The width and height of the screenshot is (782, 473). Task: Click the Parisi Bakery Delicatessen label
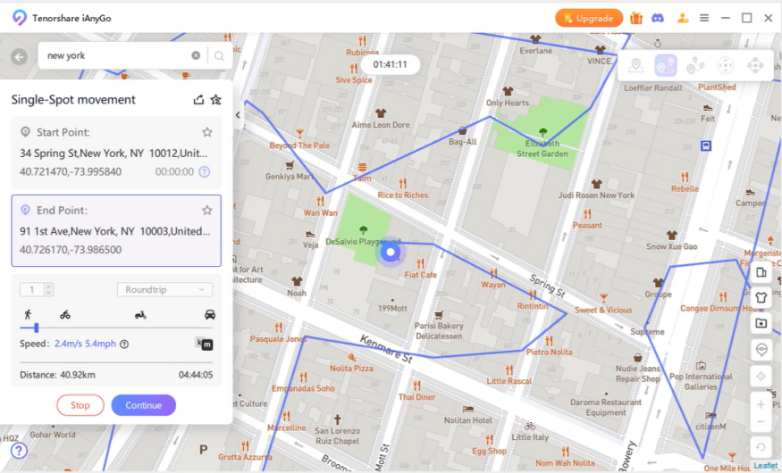[439, 330]
